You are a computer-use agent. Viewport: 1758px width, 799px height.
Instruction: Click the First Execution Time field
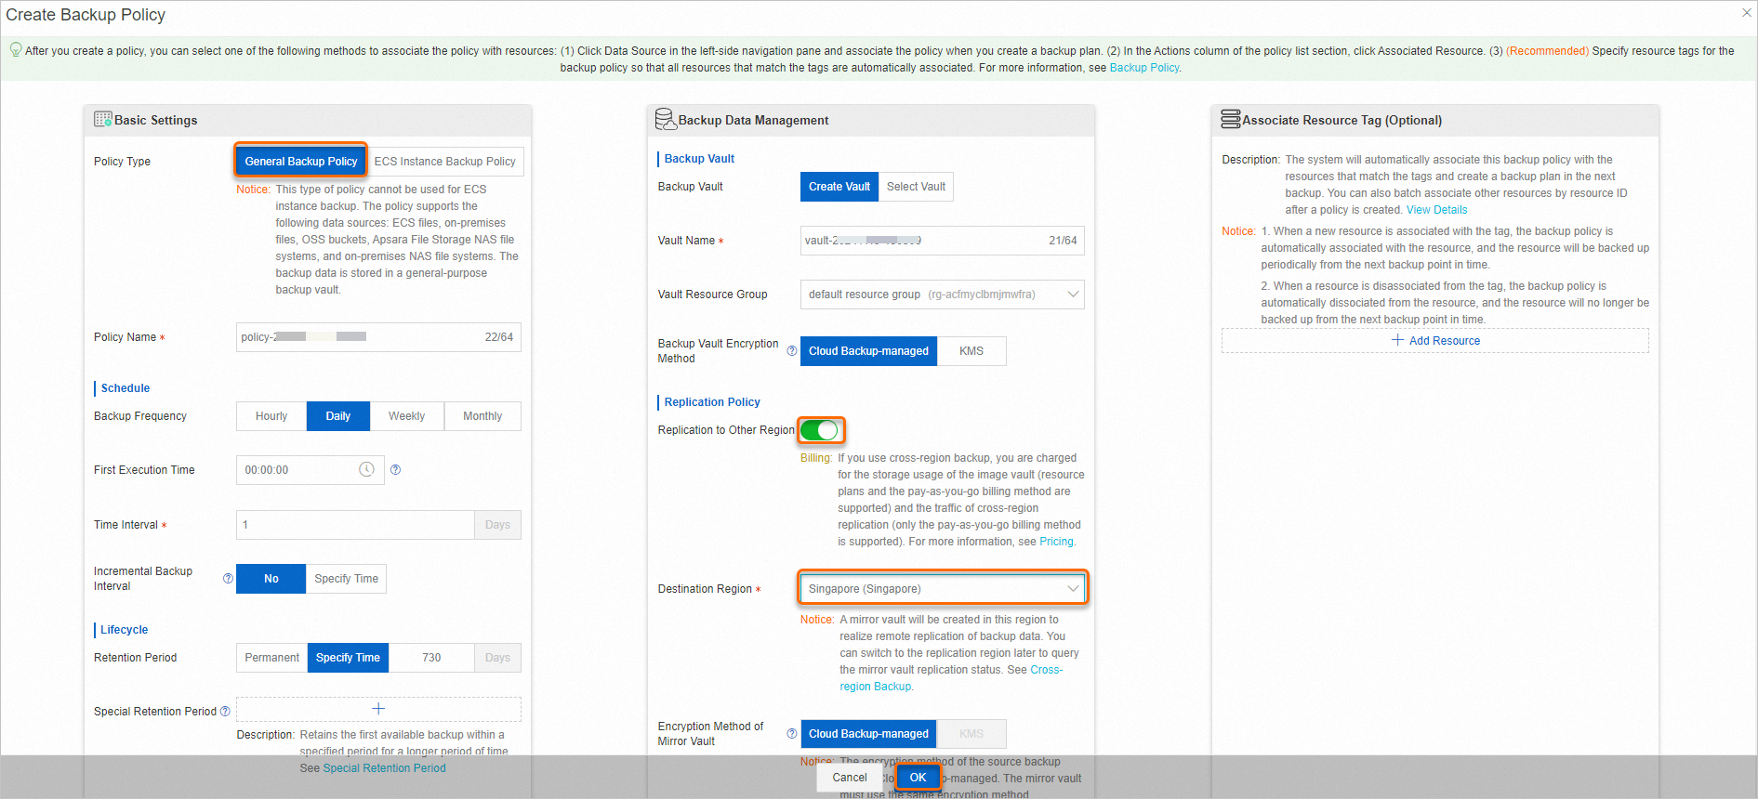coord(311,470)
